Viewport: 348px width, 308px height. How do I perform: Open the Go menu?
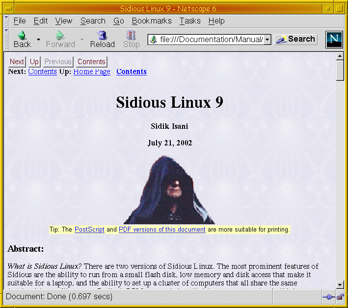click(x=118, y=21)
